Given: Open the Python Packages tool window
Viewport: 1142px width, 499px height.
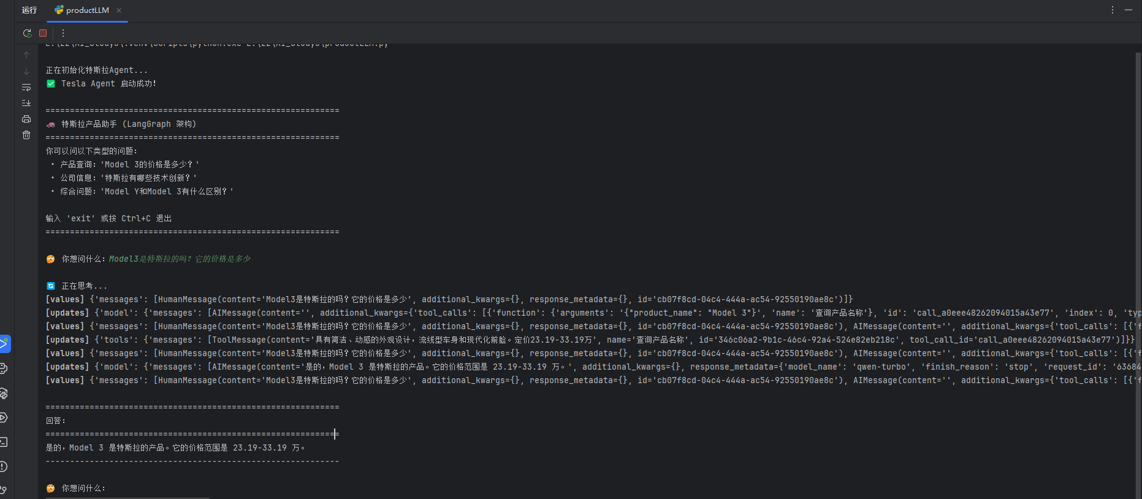Looking at the screenshot, I should [x=4, y=393].
